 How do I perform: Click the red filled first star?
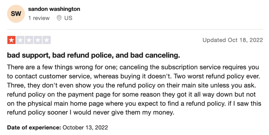click(11, 40)
